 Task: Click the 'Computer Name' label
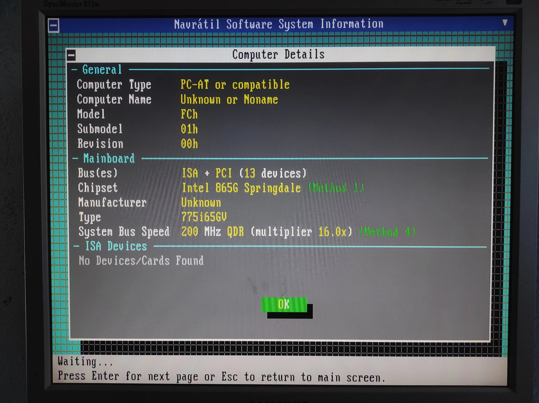click(114, 100)
